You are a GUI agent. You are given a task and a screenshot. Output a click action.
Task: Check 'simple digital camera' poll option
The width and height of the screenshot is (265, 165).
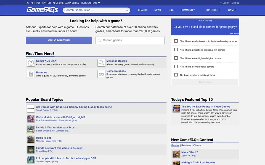[x=176, y=66]
